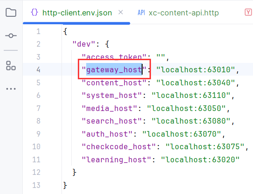Click the value "localhost:63110"
Viewport: 253px width, 194px height.
tap(191, 95)
